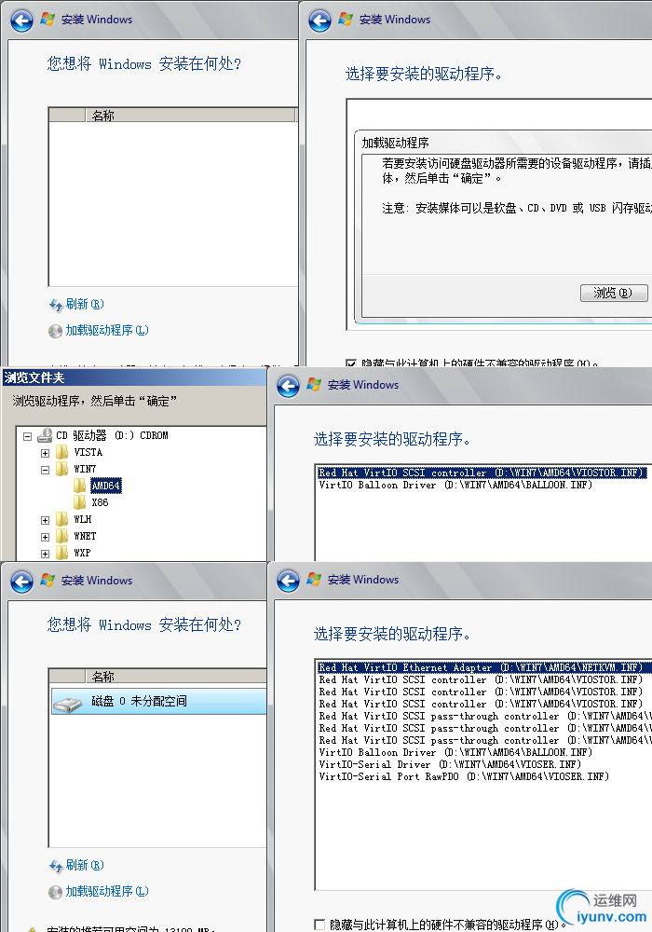652x932 pixels.
Task: Select the VirtIO-Serial Driver row
Action: coord(450,764)
